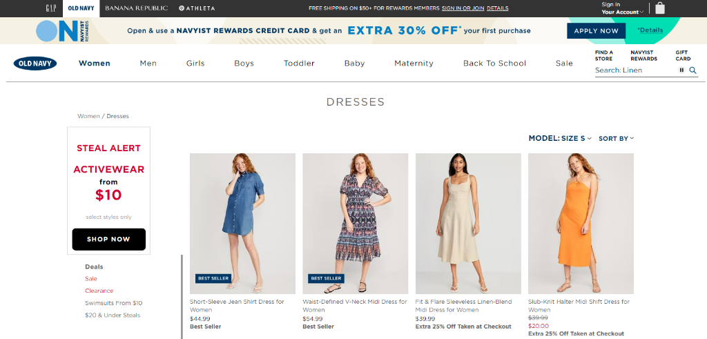The height and width of the screenshot is (339, 707).
Task: Click the search magnifier icon
Action: coord(693,70)
